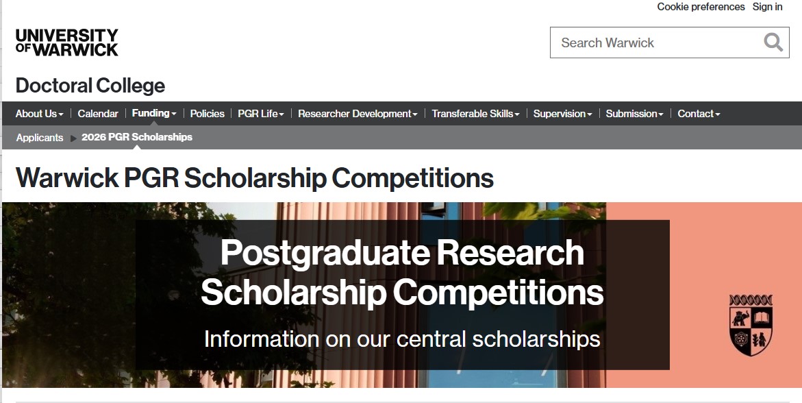
Task: Select the Applicants sub-navigation item
Action: pyautogui.click(x=40, y=137)
